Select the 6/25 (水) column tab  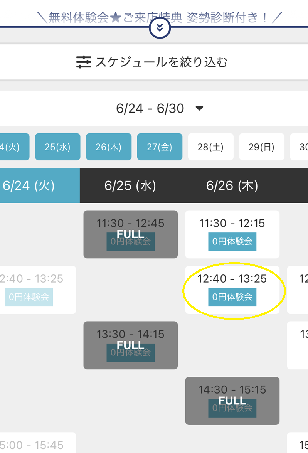(x=130, y=185)
